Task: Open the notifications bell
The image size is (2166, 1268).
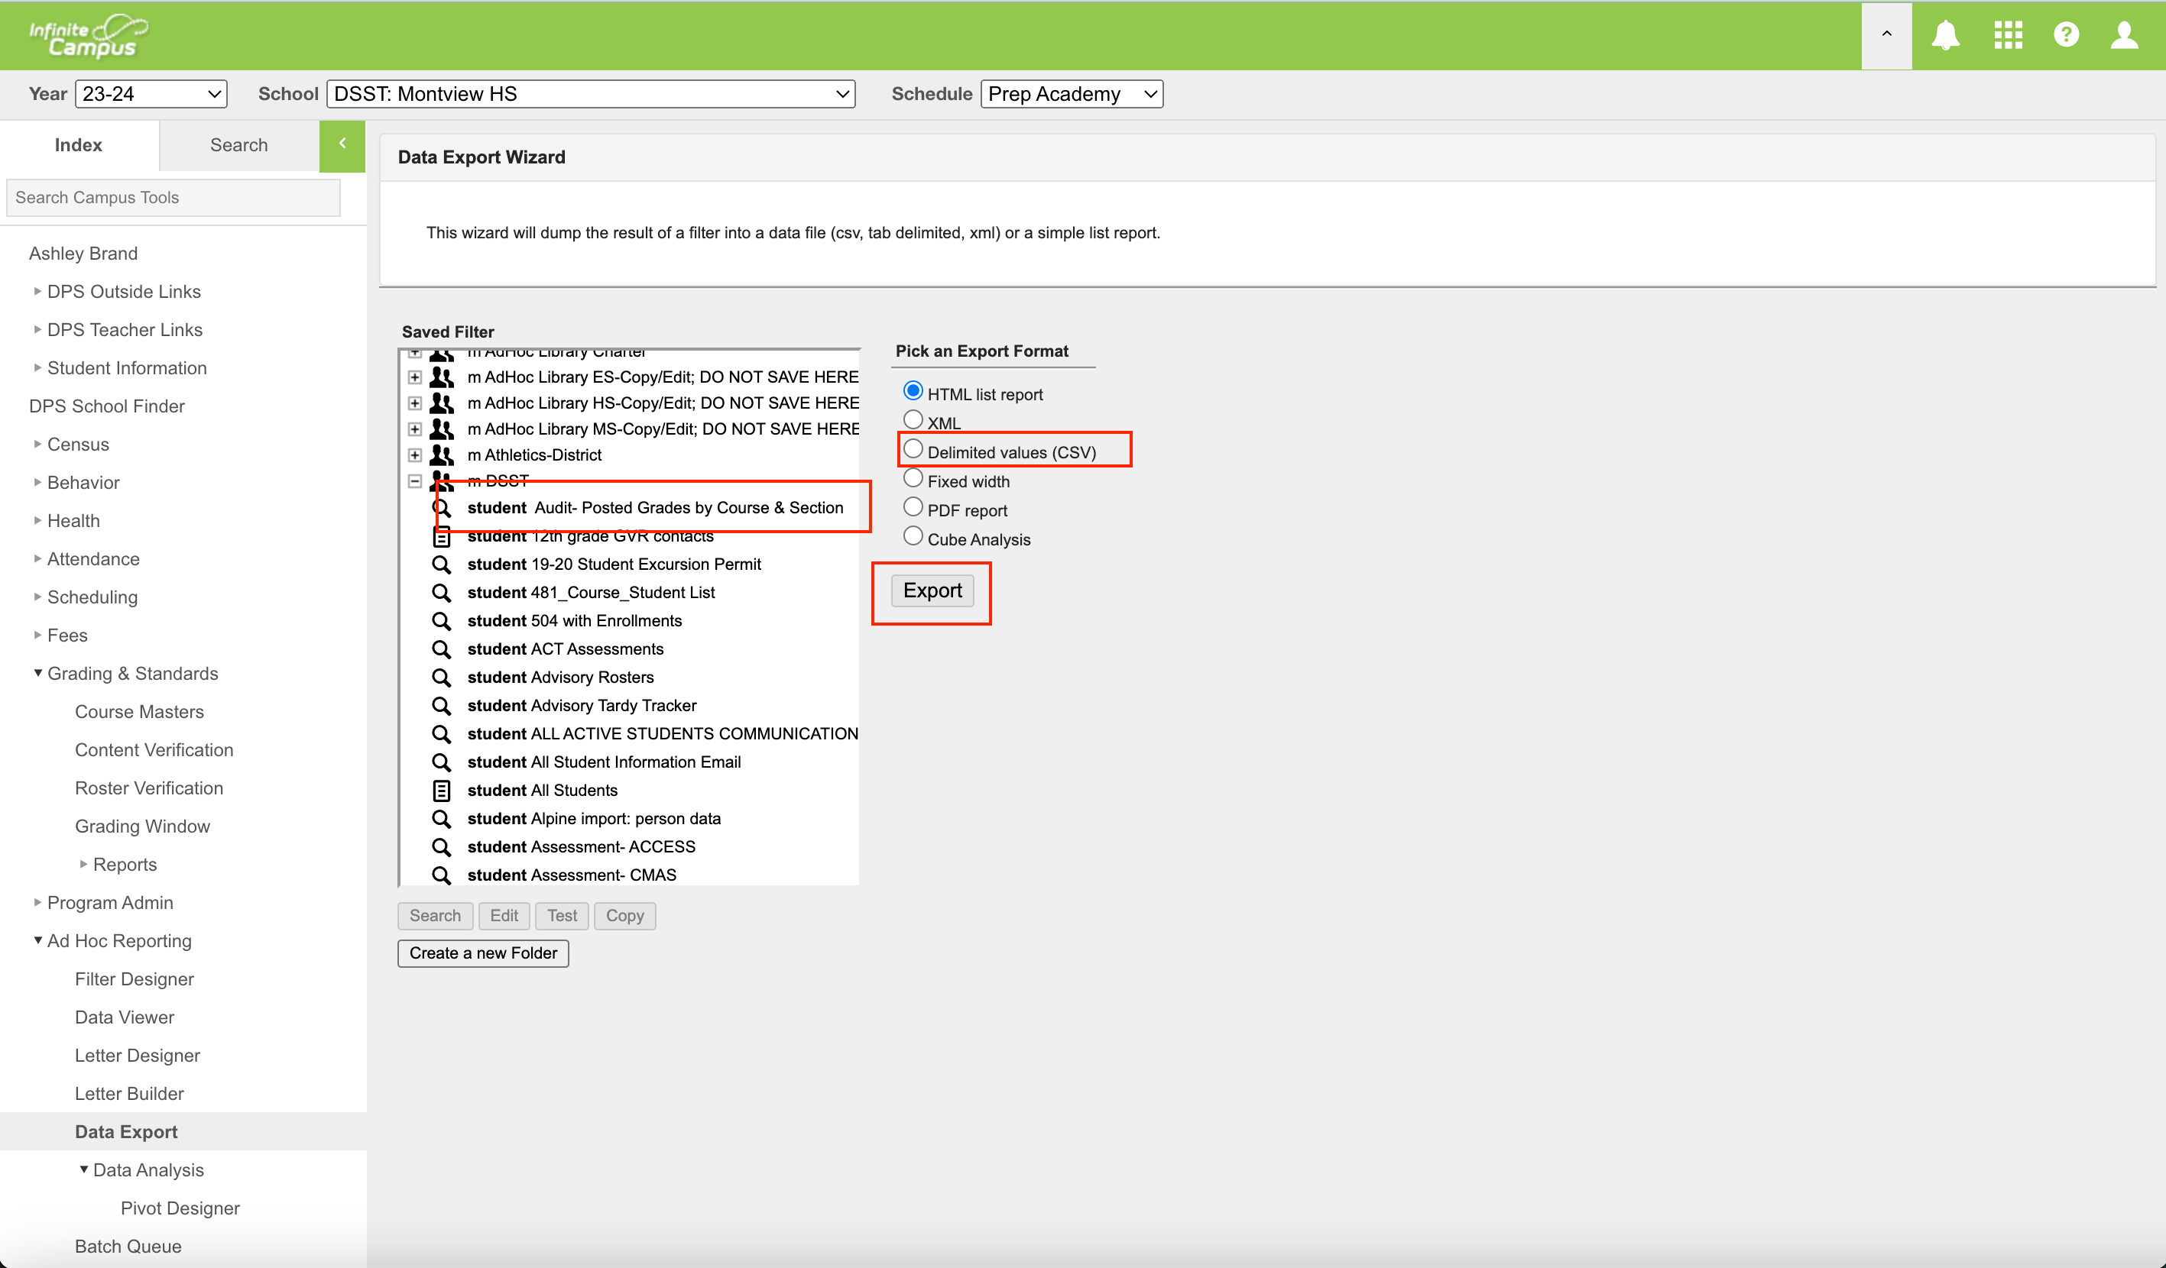Action: (x=1945, y=35)
